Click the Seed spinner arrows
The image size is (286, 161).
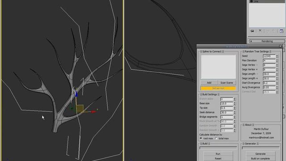click(x=277, y=56)
